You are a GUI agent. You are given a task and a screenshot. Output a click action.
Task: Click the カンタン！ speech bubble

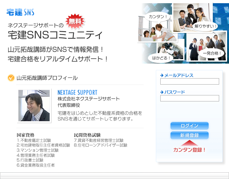click(158, 17)
